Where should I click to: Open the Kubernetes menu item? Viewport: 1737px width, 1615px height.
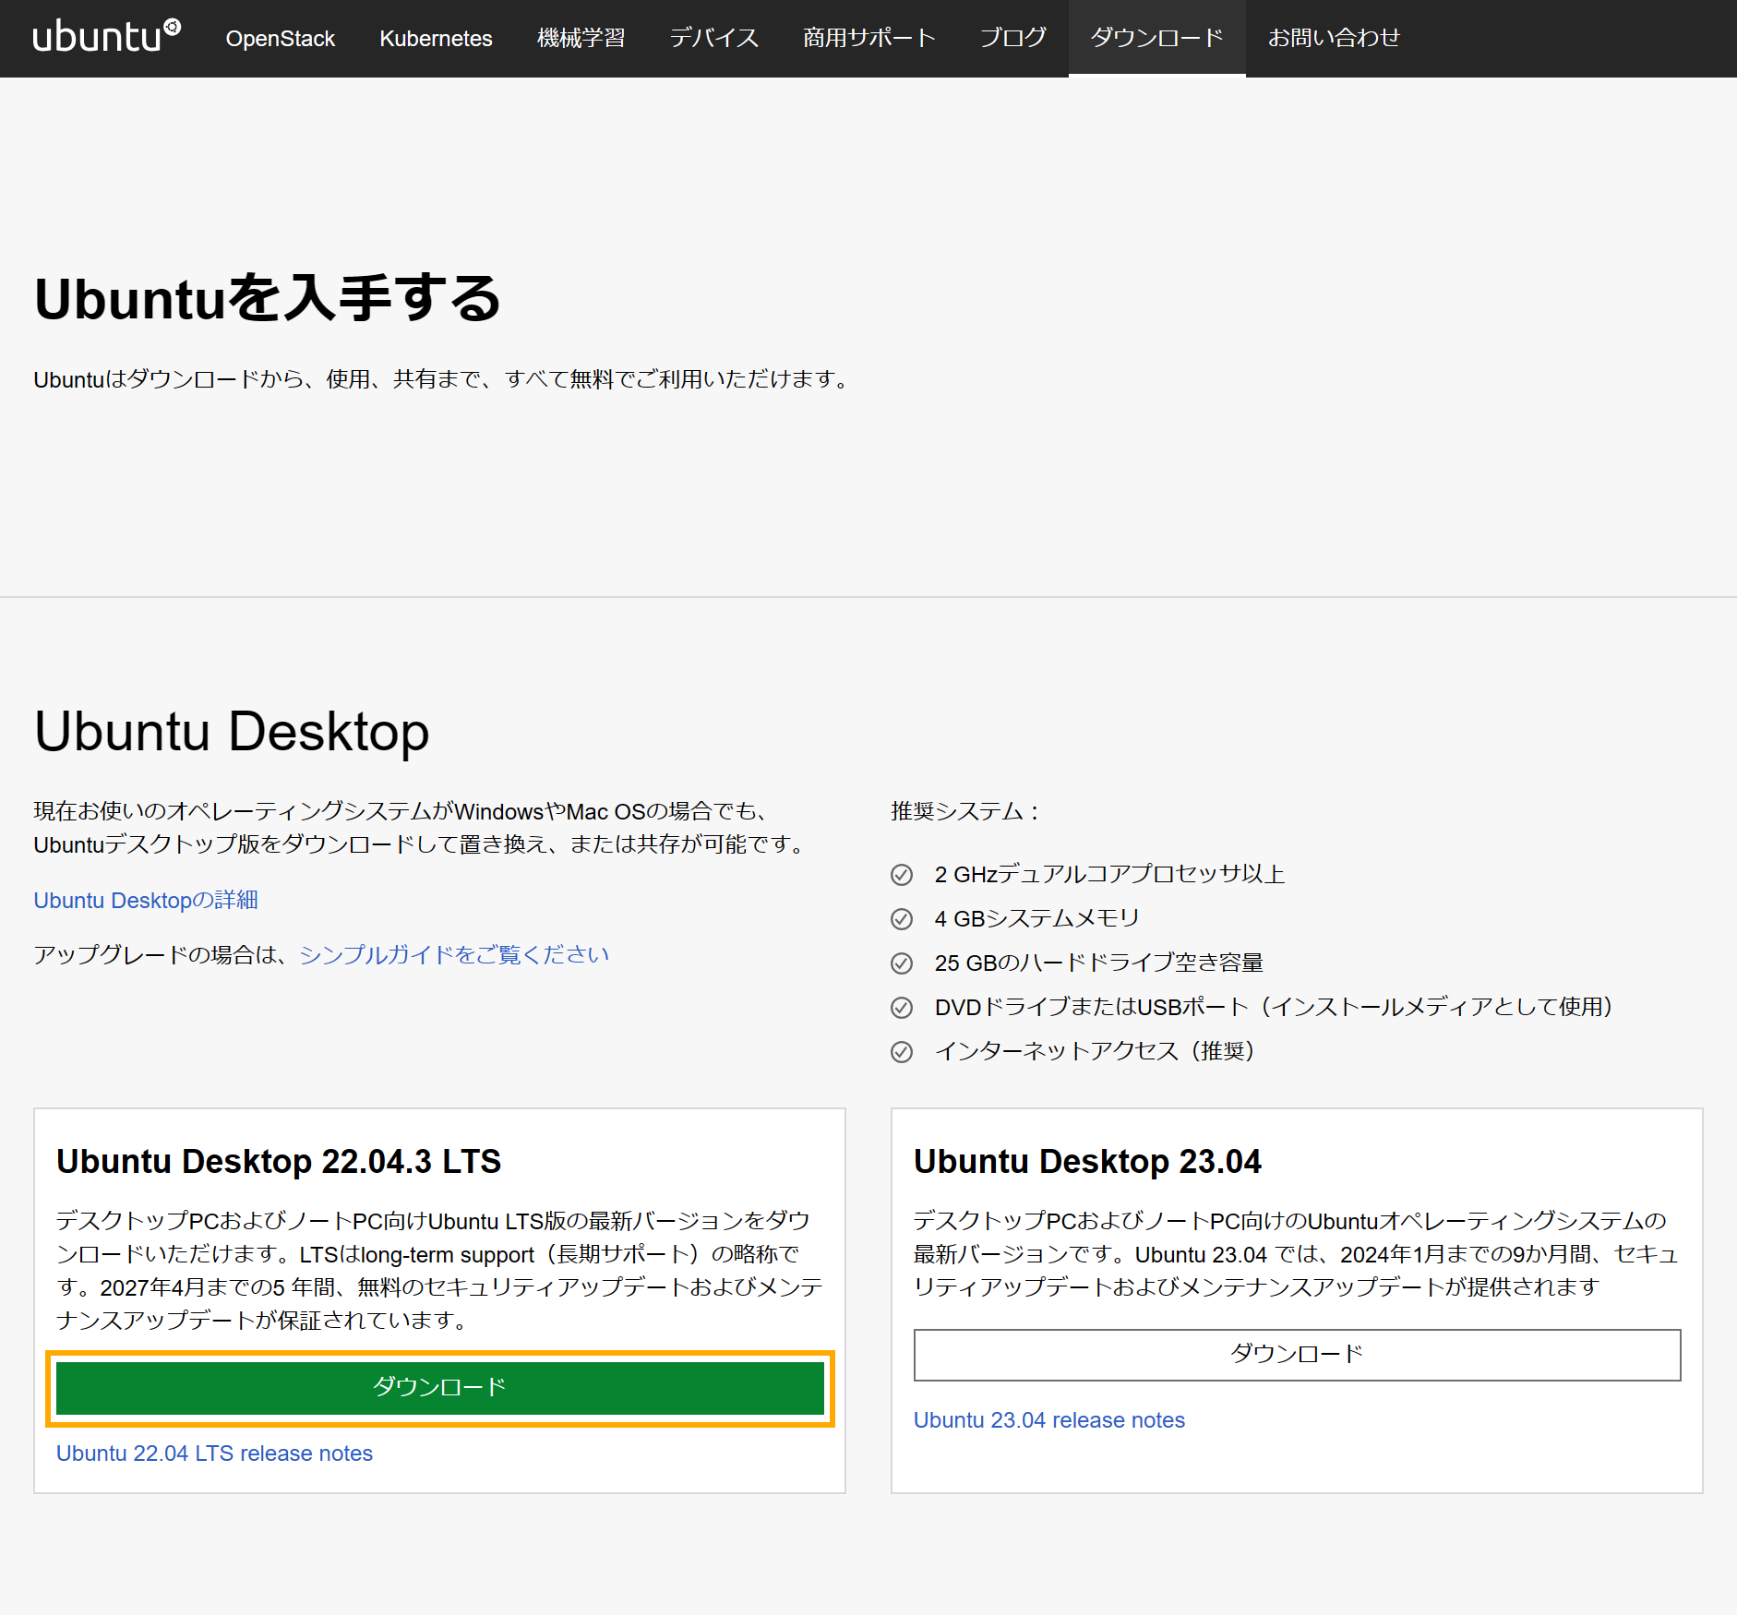436,39
